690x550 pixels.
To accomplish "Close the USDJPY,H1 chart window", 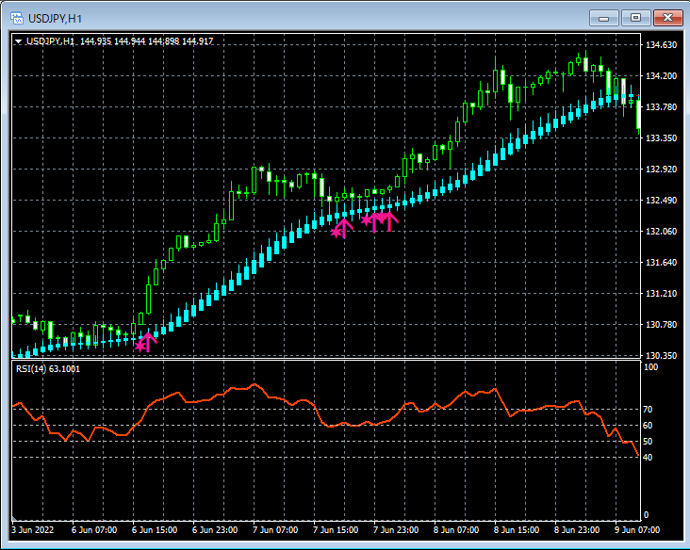I will [667, 18].
